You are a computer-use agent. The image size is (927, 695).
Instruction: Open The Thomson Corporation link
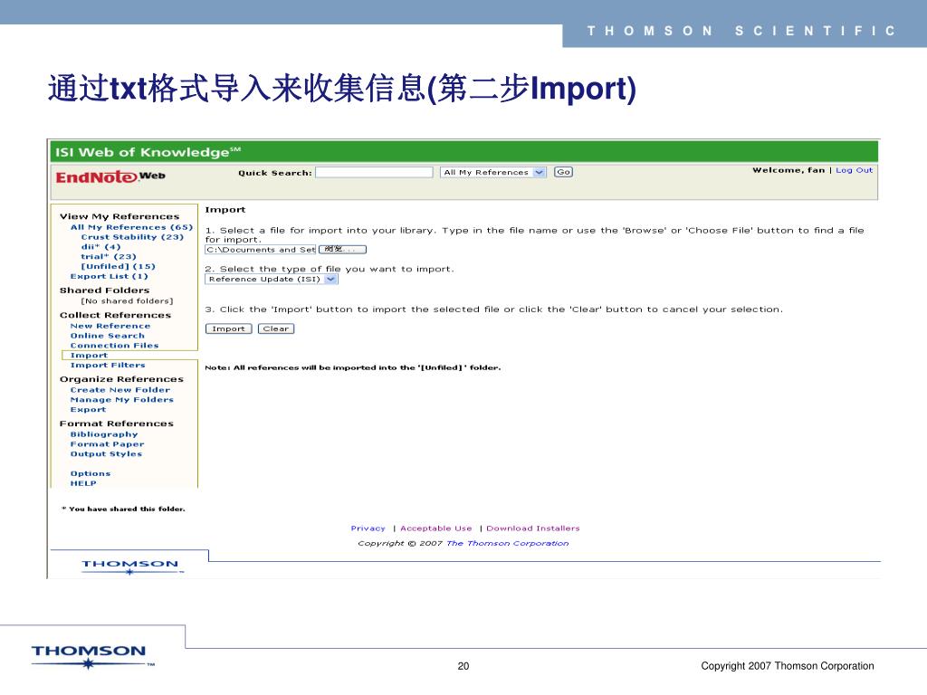point(507,543)
